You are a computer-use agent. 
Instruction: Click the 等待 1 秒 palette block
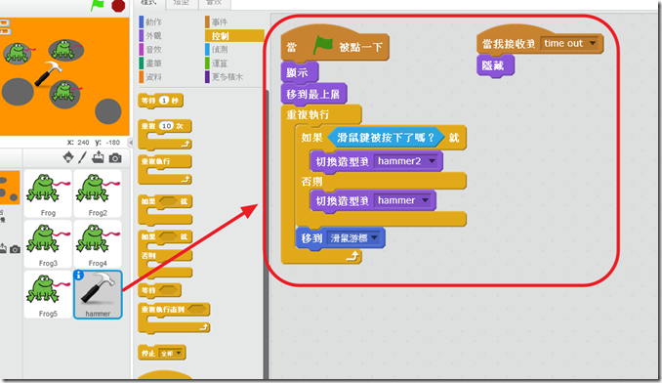tap(160, 101)
